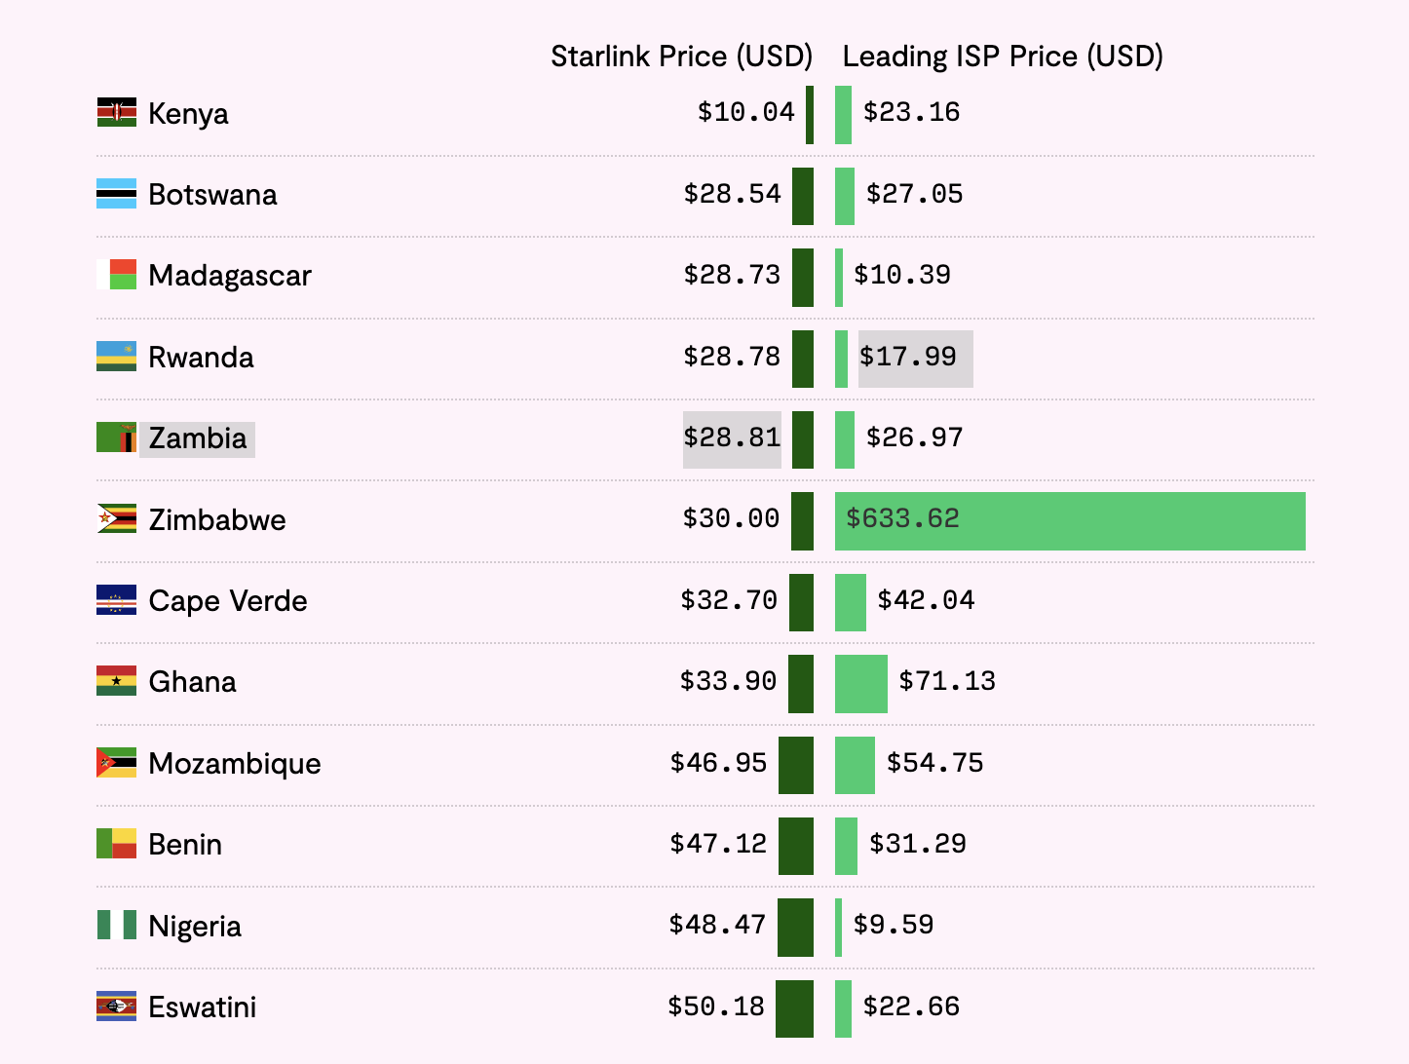1409x1064 pixels.
Task: Click Zimbabwe's $633.62 leading ISP bar
Action: (1069, 521)
